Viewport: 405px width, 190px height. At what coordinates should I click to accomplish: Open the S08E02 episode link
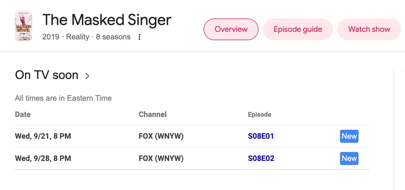[x=261, y=159]
